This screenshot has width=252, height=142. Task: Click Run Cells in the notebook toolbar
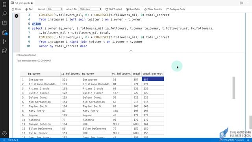[133, 9]
